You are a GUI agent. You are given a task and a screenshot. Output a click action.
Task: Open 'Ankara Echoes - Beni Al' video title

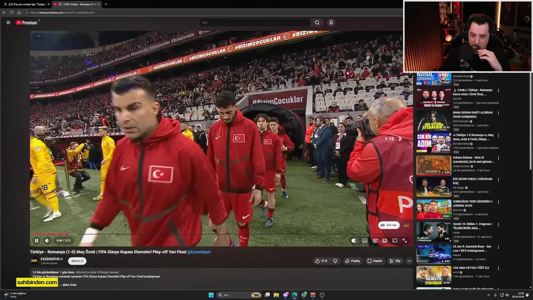(x=473, y=160)
